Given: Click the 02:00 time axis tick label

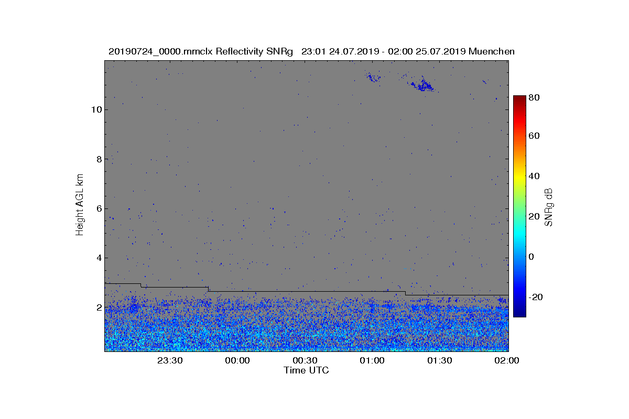Looking at the screenshot, I should [x=507, y=360].
